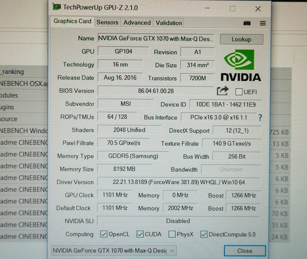Minimize the GPU-Z window
This screenshot has height=259, width=307.
pos(207,8)
